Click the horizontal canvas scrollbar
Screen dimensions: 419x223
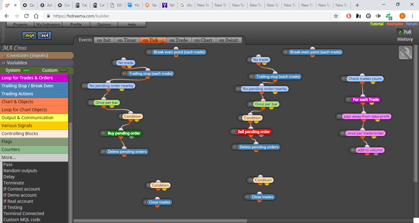(x=160, y=221)
